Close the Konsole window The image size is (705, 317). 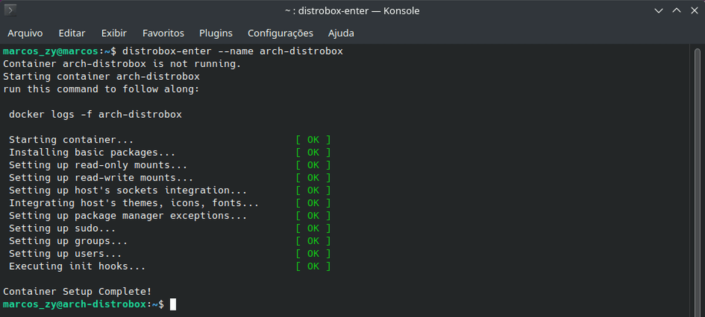tap(693, 11)
